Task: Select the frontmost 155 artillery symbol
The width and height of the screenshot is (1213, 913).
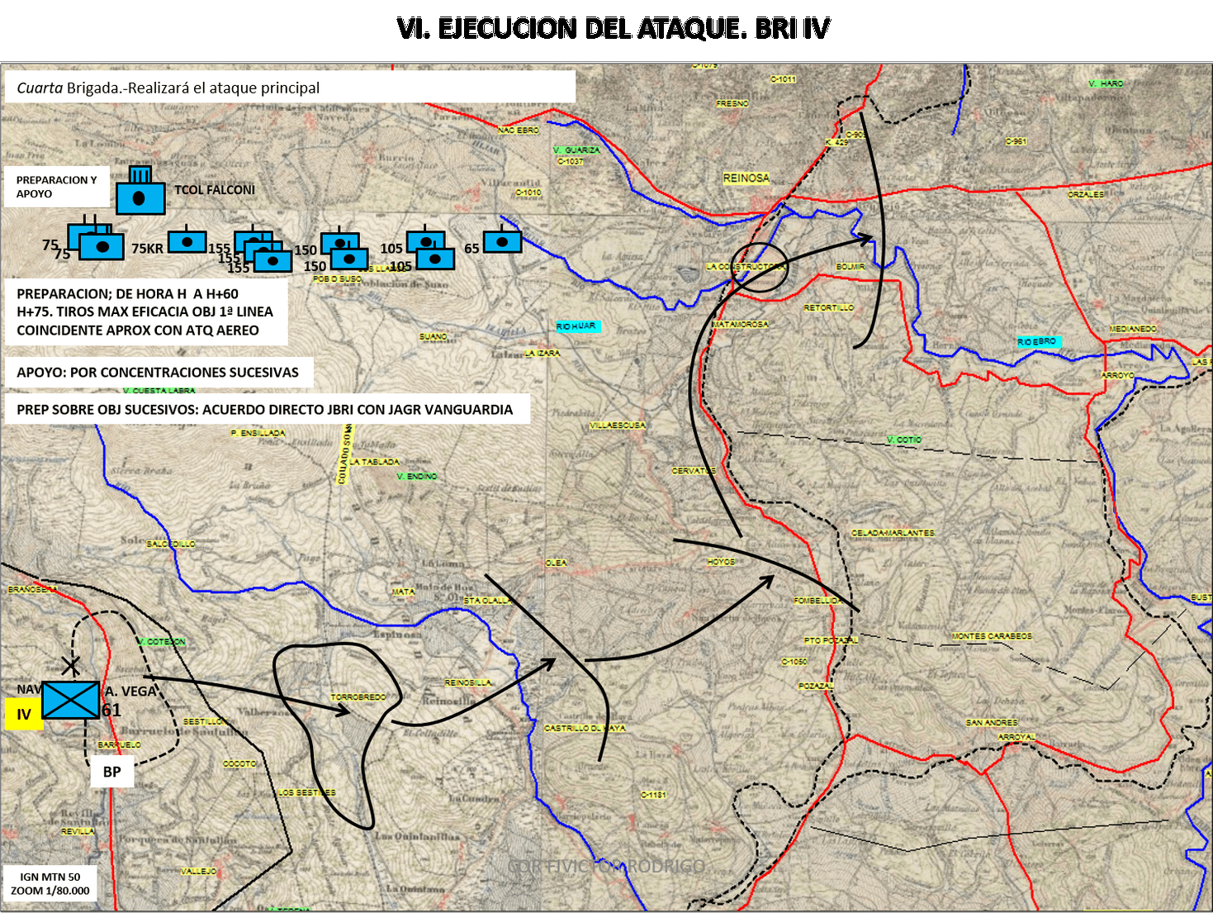Action: 273,261
